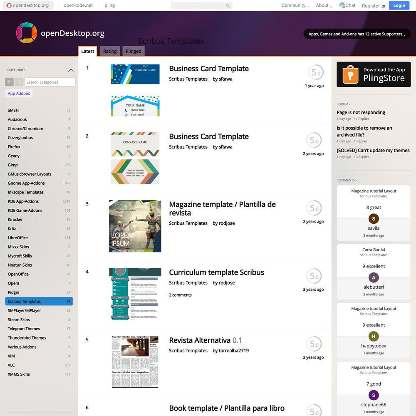The width and height of the screenshot is (416, 416).
Task: Expand the FORUM section link
Action: point(343,104)
